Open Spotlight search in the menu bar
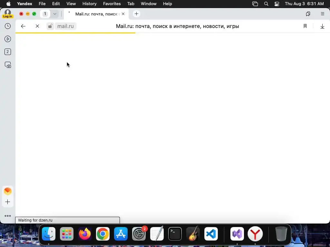330x247 pixels. click(x=266, y=4)
